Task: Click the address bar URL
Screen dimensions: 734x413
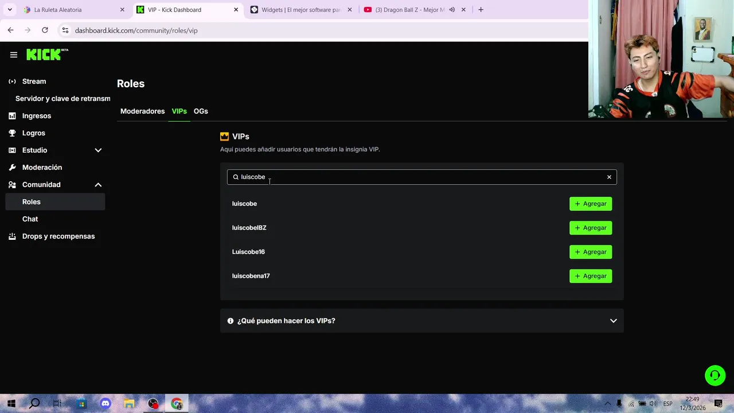Action: tap(136, 30)
